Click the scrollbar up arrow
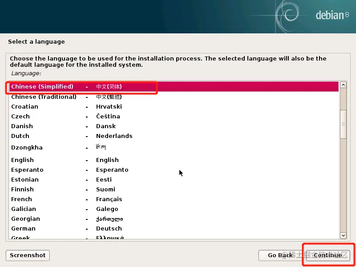Image resolution: width=356 pixels, height=267 pixels. coord(343,85)
